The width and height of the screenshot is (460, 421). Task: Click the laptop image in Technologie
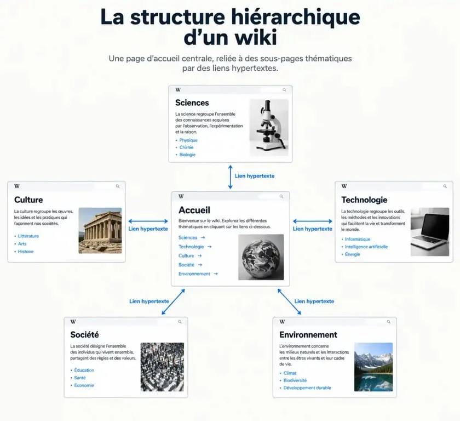[430, 232]
